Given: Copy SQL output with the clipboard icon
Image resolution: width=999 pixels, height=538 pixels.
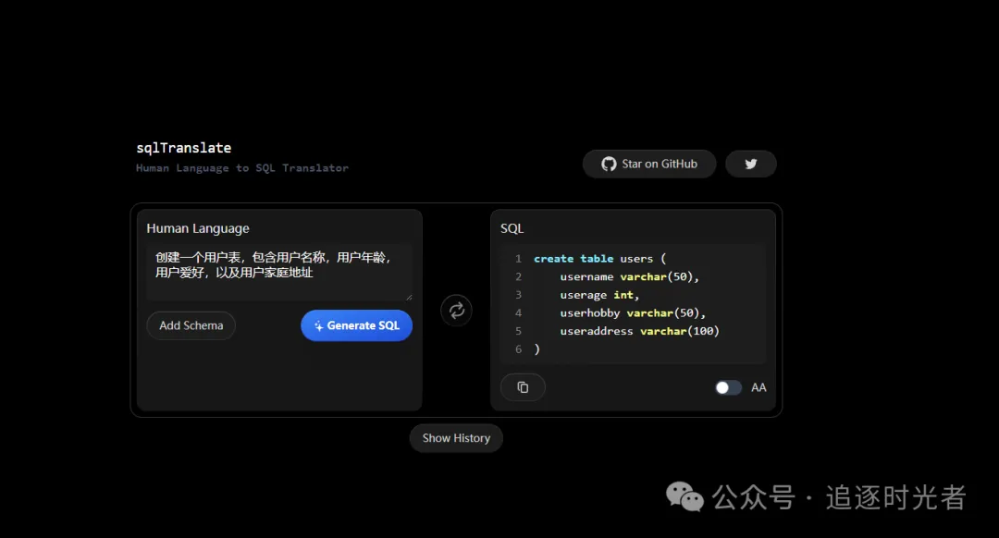Looking at the screenshot, I should click(523, 387).
